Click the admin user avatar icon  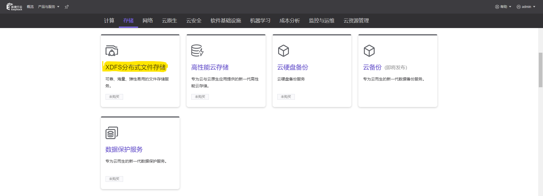[x=518, y=7]
